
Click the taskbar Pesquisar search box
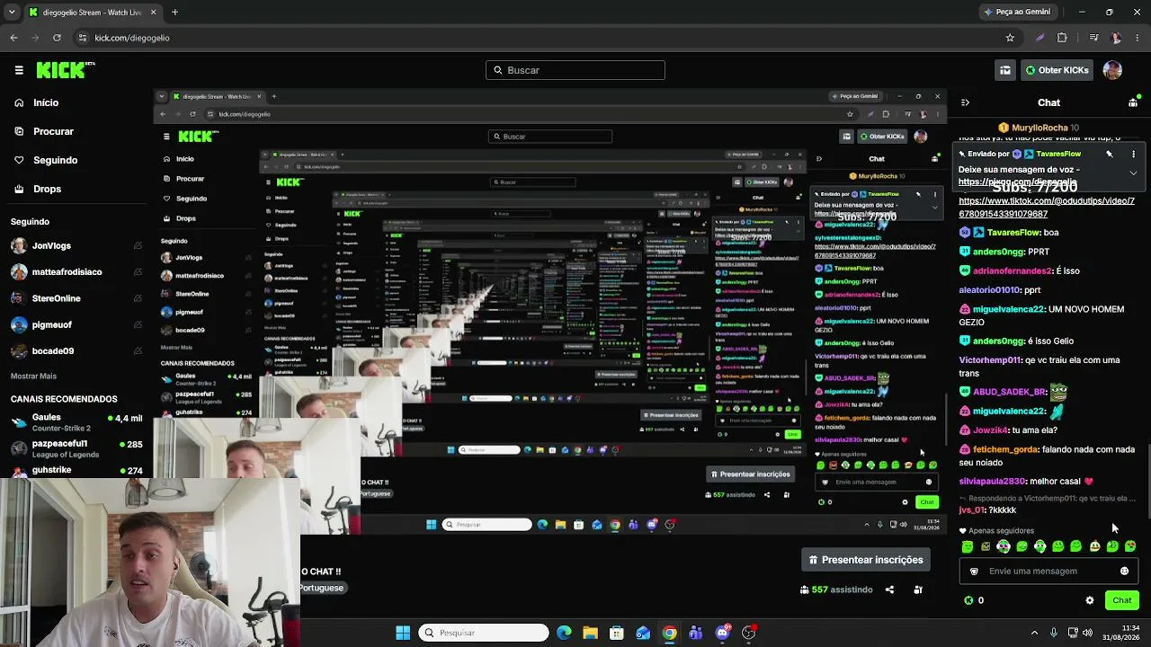coord(484,633)
